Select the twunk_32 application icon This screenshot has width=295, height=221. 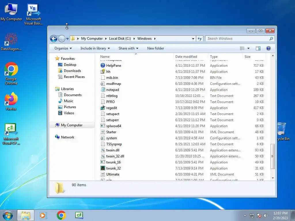point(103,168)
